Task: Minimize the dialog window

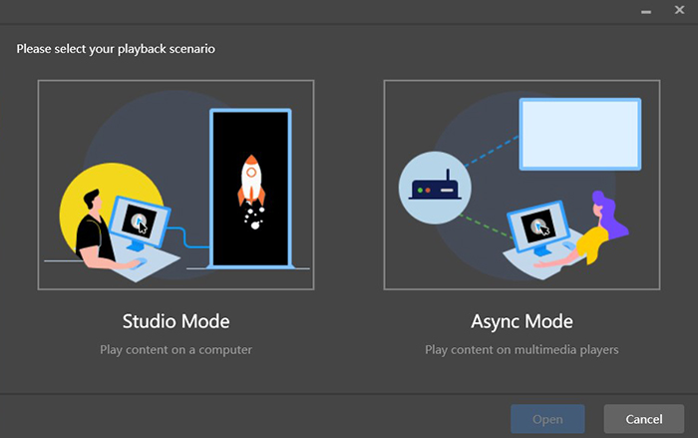Action: (x=646, y=12)
